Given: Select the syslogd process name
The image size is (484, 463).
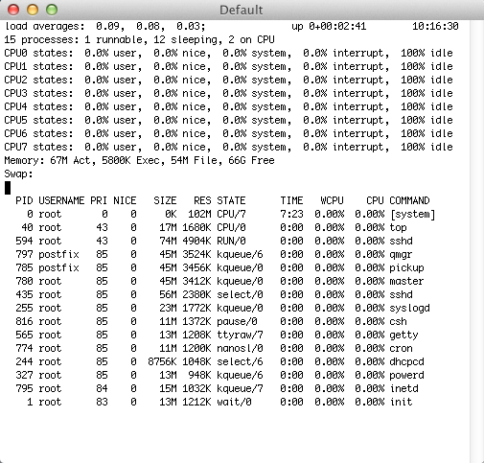Looking at the screenshot, I should [409, 309].
